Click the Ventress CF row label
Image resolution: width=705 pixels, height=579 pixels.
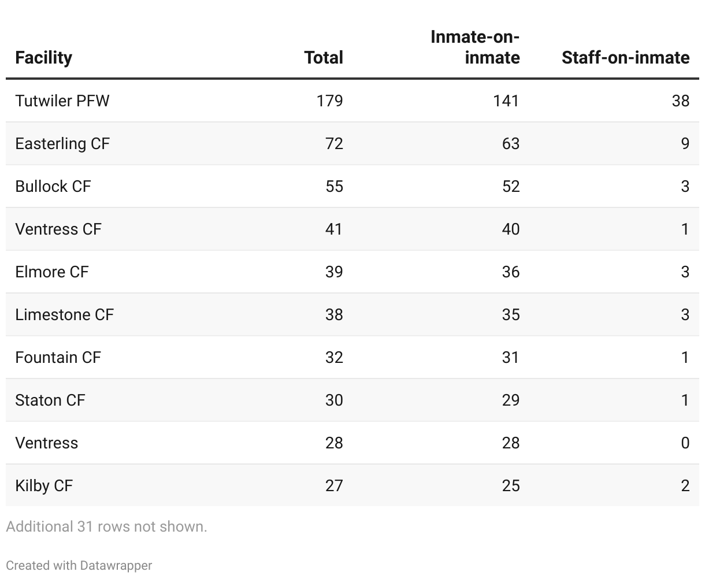coord(58,229)
